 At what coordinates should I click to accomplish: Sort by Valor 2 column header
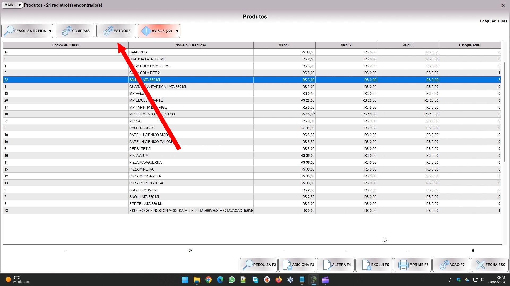coord(346,45)
